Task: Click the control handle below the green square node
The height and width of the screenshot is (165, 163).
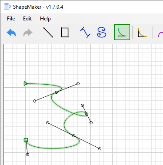Action: point(27,155)
